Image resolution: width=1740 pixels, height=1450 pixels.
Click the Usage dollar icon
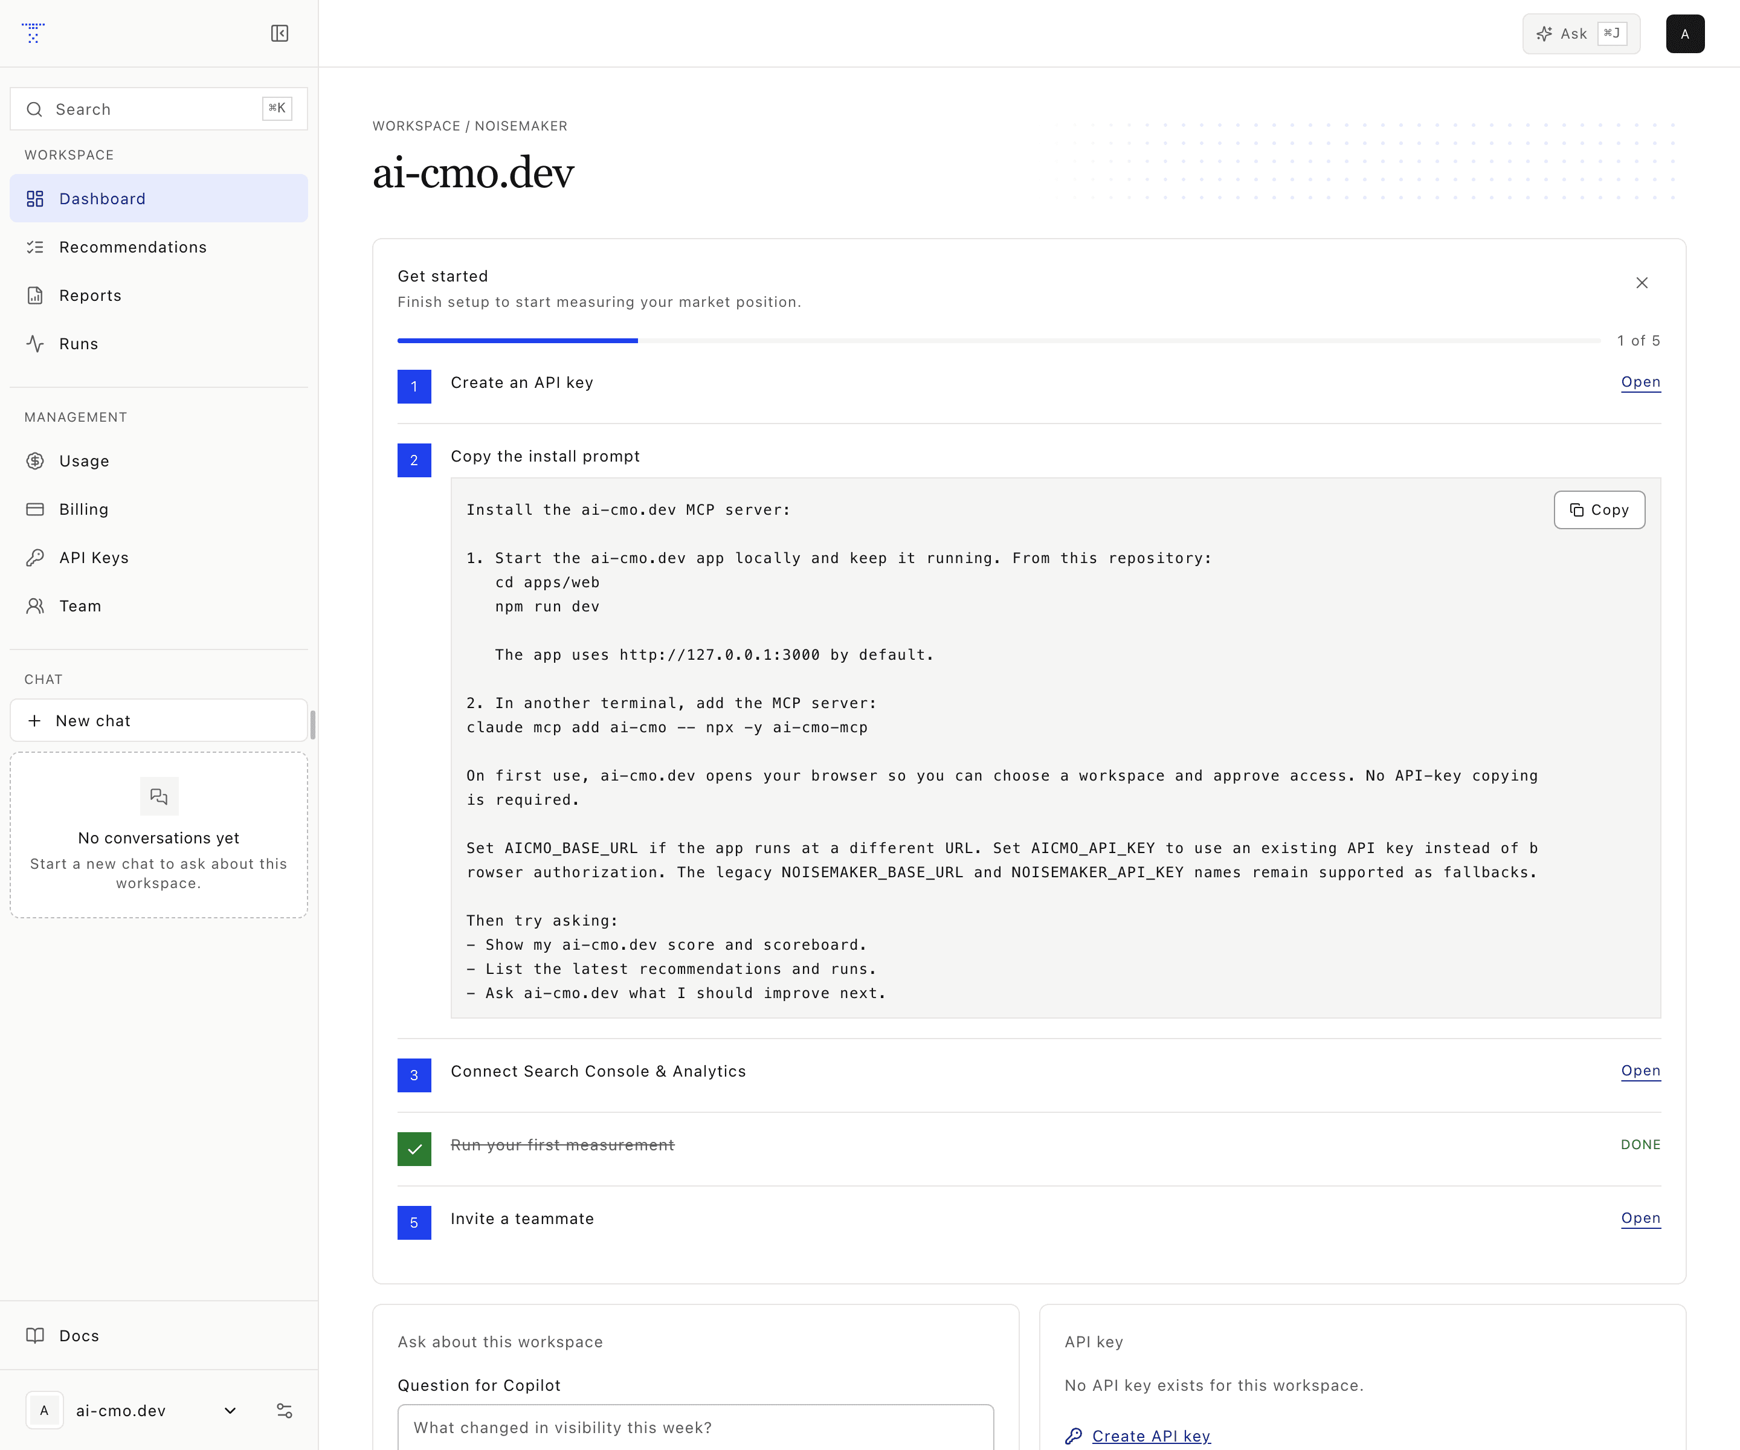pos(35,462)
